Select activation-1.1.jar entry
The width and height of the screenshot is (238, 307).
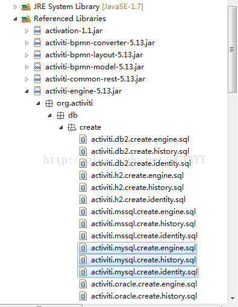(x=74, y=31)
